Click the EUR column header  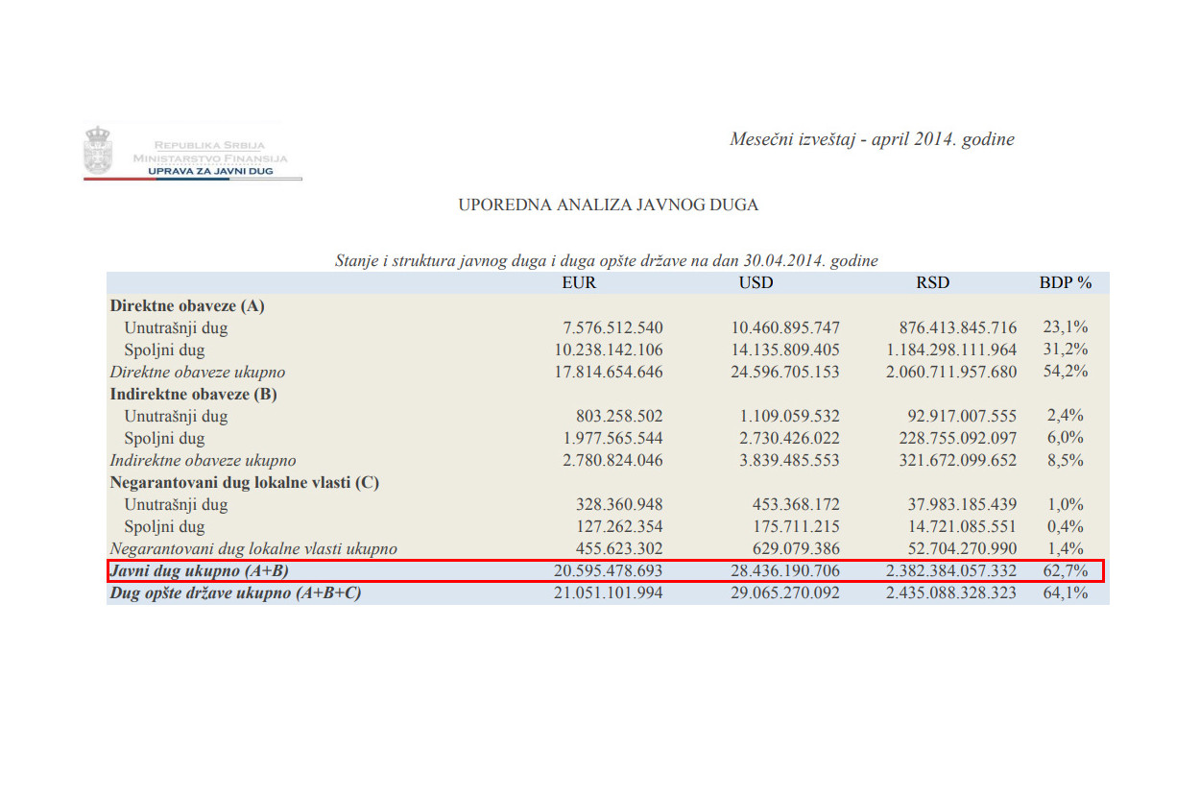click(x=579, y=282)
